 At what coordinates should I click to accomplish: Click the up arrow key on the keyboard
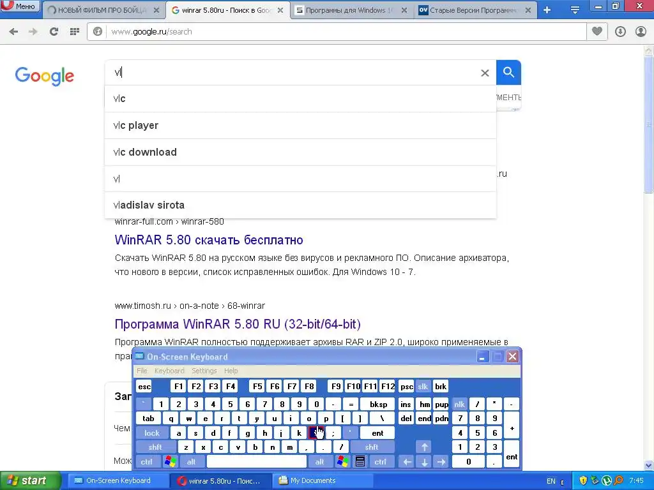pyautogui.click(x=424, y=447)
